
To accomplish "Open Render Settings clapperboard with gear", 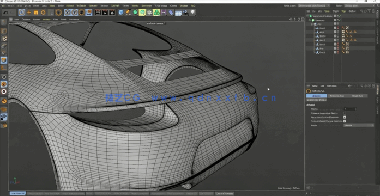I will tap(112, 13).
